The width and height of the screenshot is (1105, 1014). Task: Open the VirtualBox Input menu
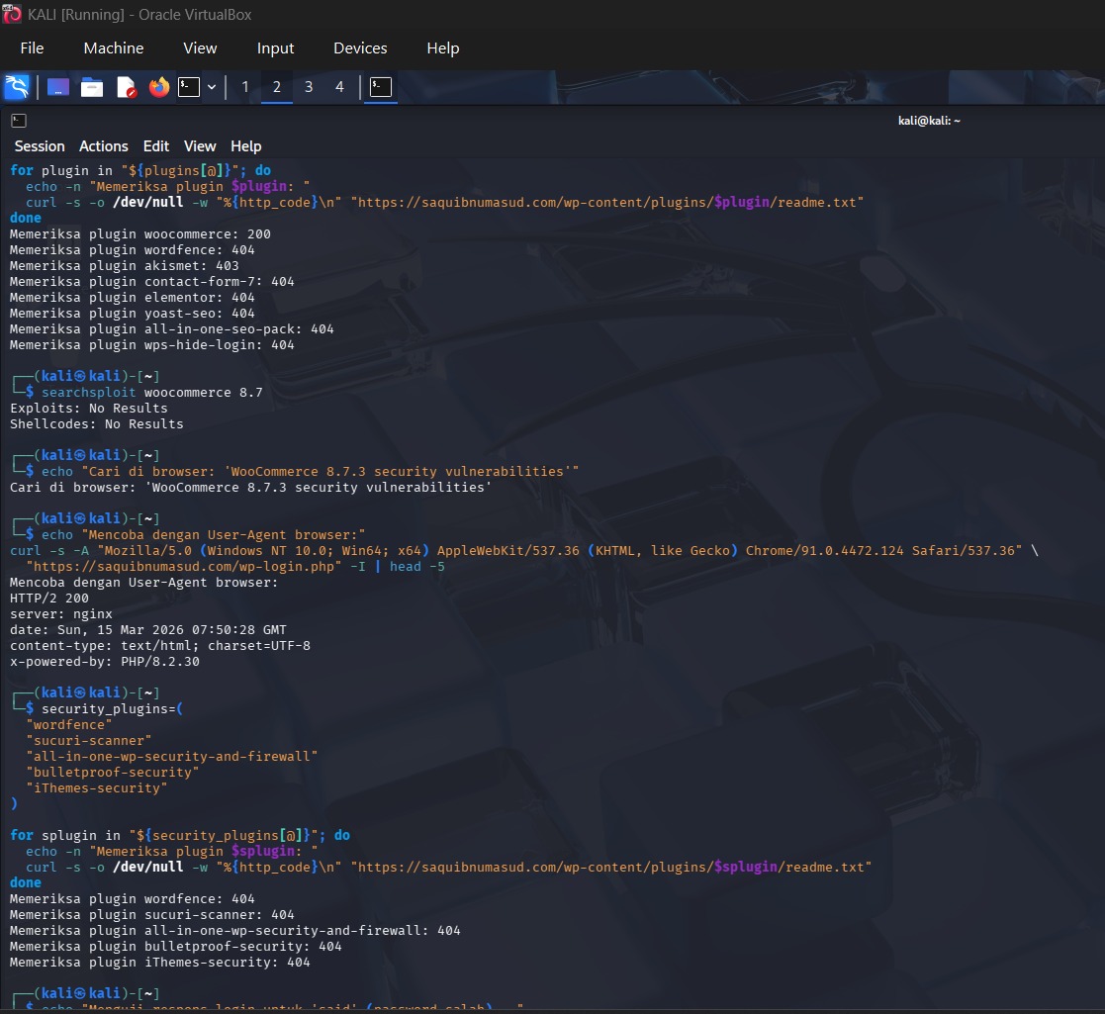tap(276, 47)
